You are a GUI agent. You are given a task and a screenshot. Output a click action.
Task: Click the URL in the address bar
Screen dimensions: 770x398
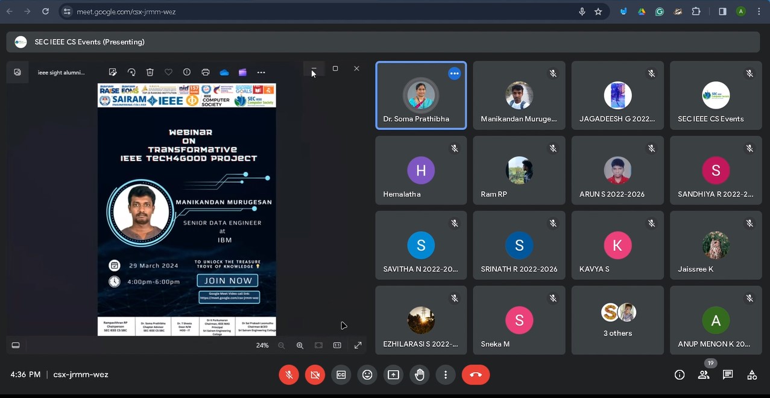point(127,11)
